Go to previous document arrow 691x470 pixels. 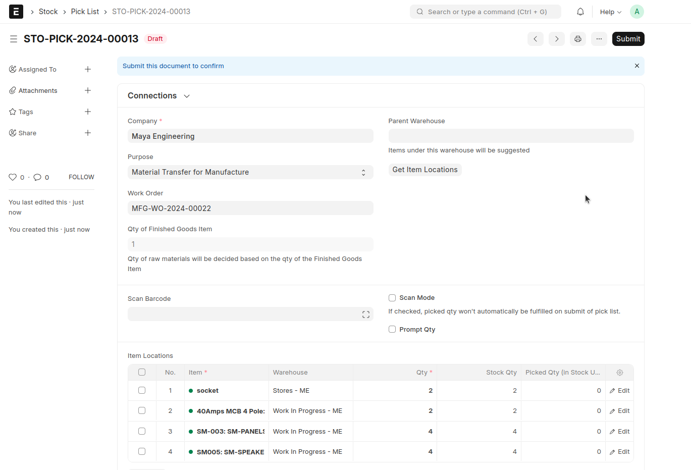535,39
